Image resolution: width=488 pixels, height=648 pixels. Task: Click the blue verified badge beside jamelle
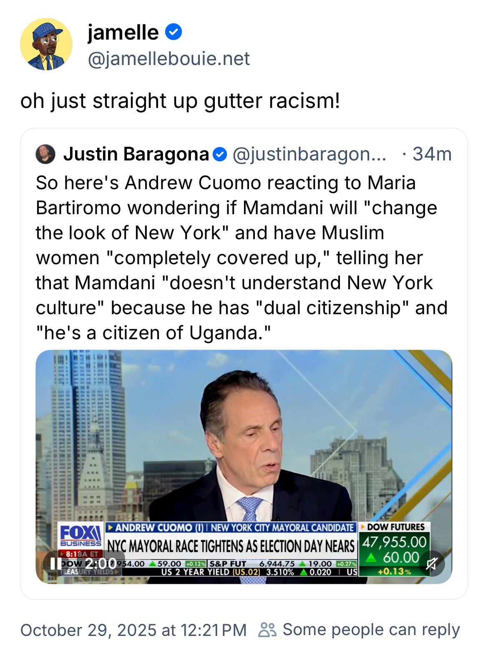tap(174, 32)
